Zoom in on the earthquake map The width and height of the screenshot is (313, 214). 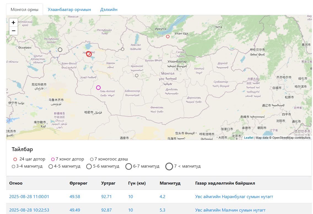click(x=13, y=23)
